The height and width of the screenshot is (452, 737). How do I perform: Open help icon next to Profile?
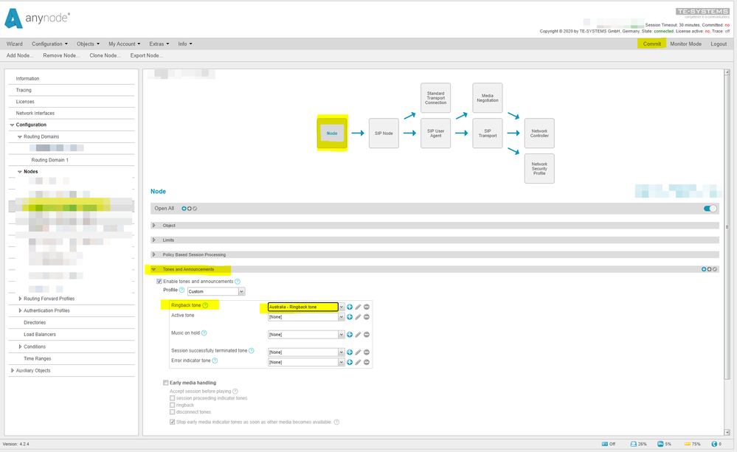pos(182,290)
